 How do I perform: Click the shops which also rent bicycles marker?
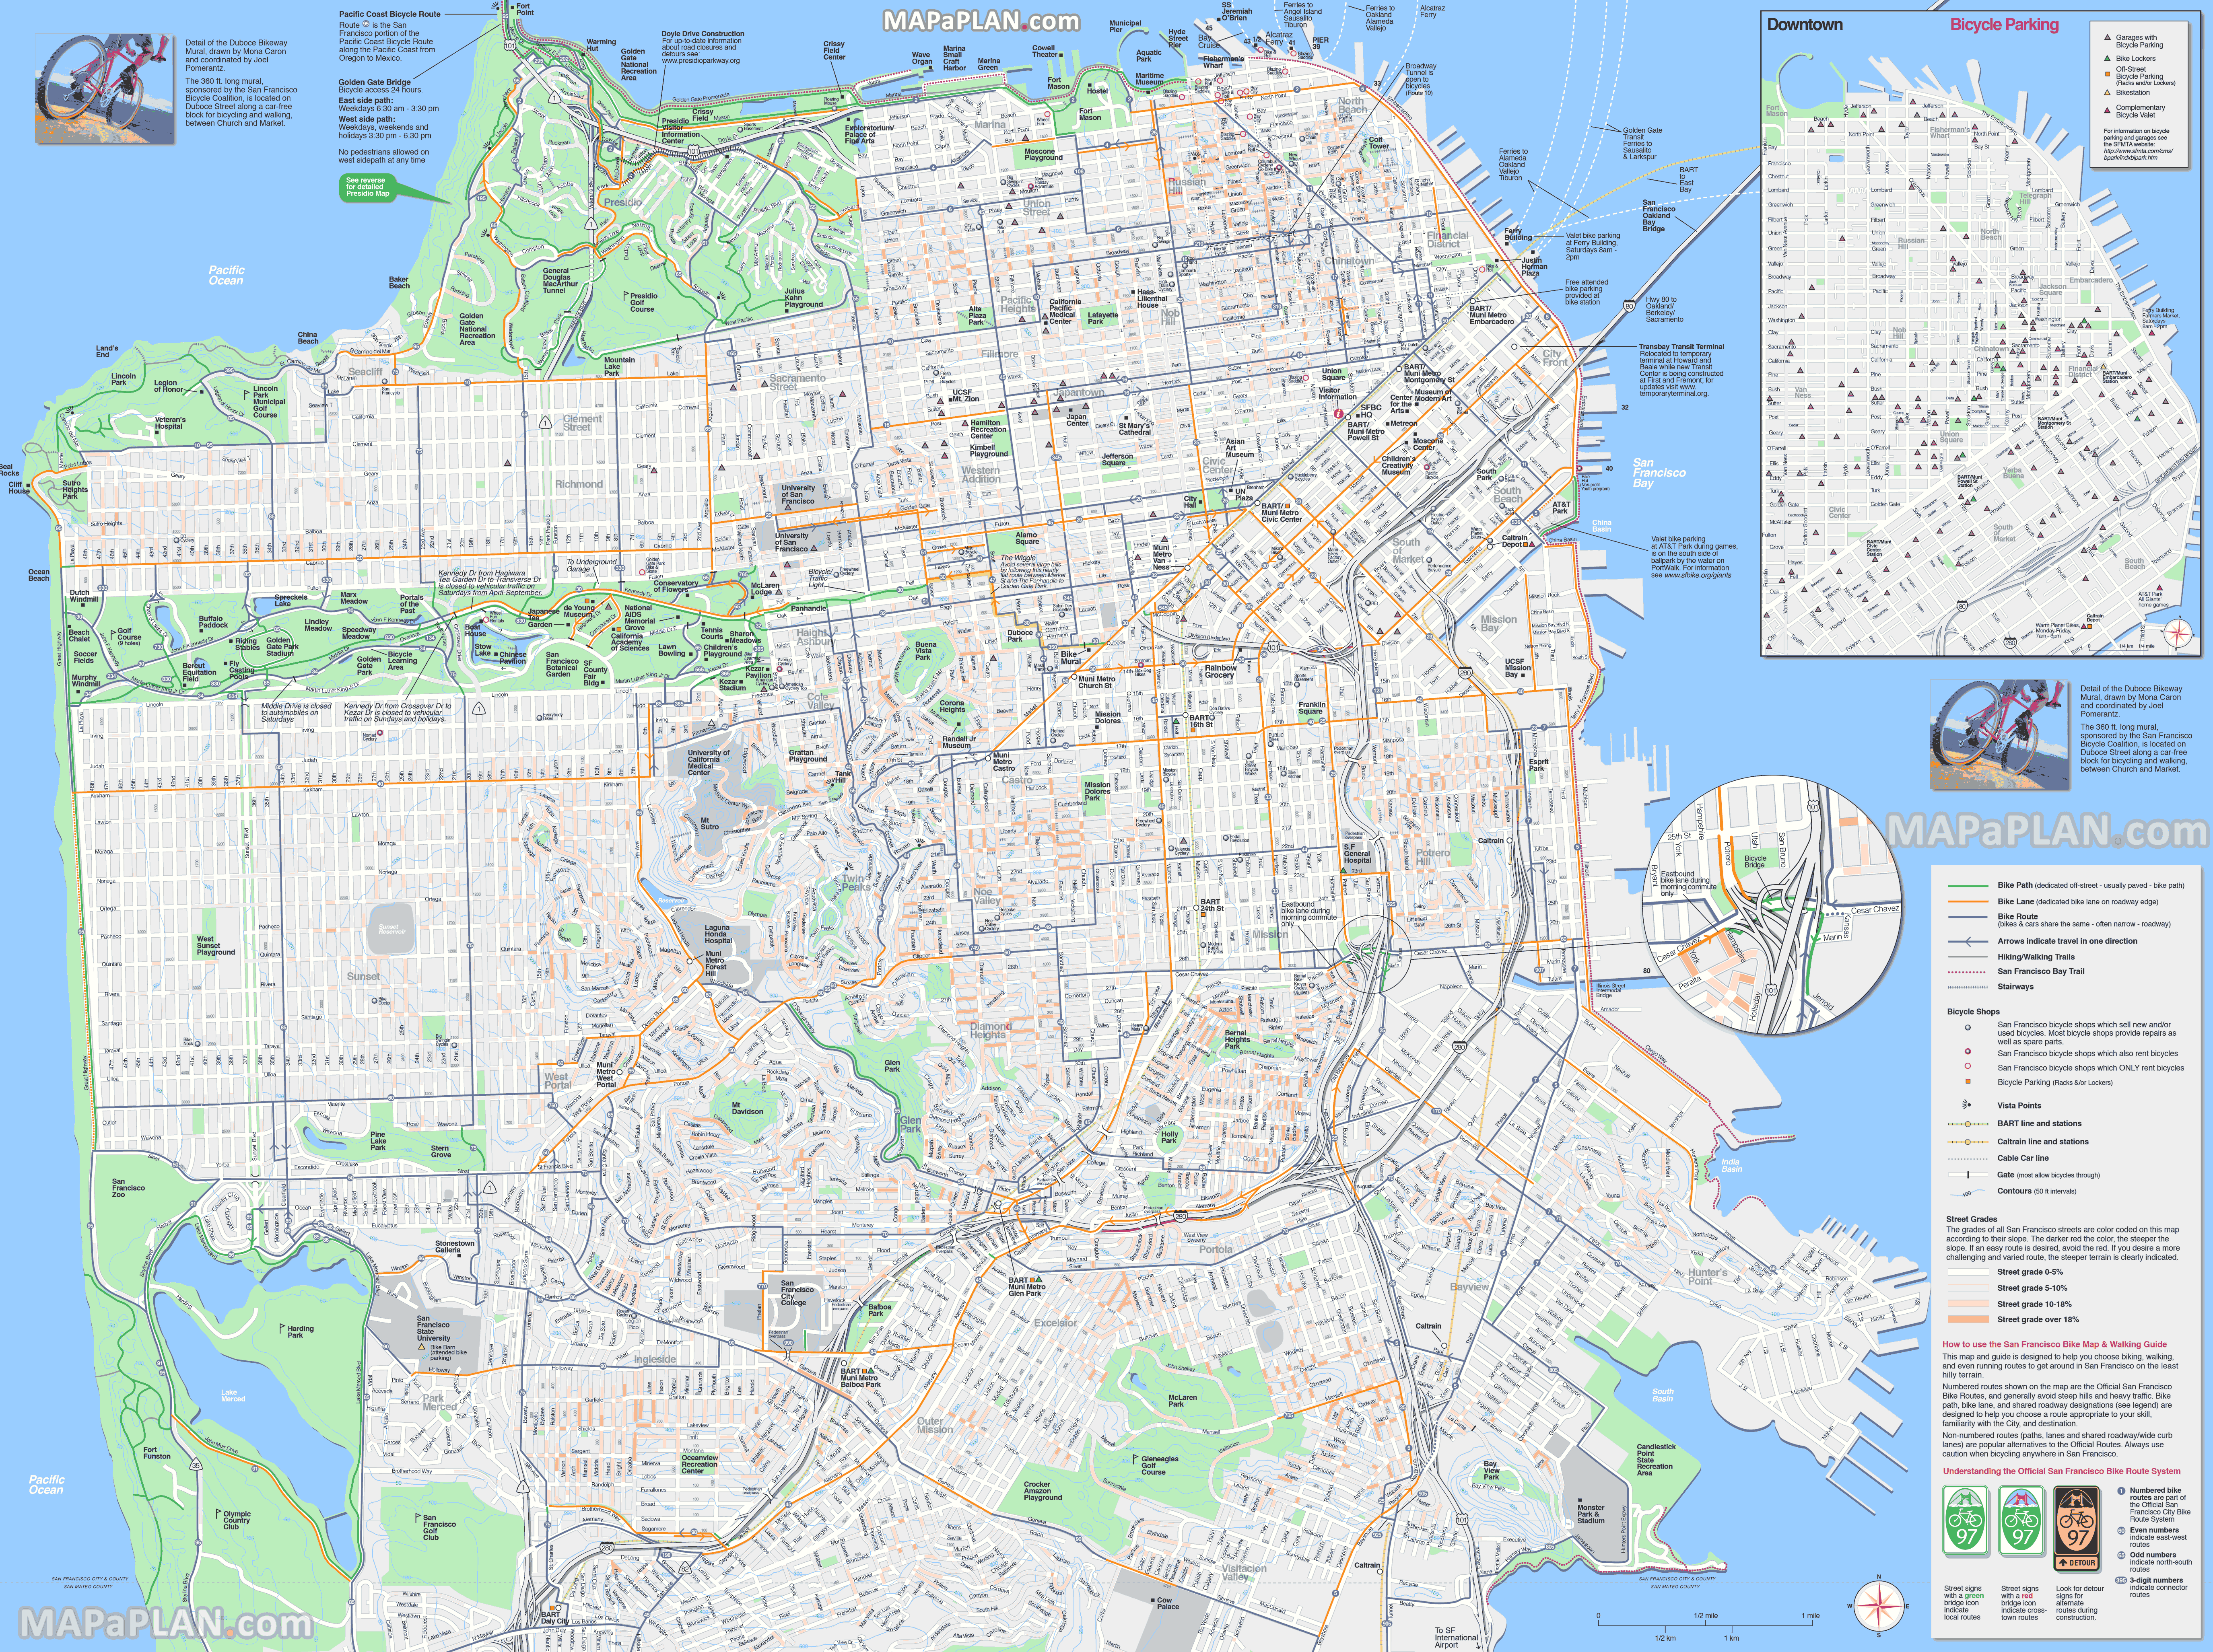click(x=1968, y=1052)
